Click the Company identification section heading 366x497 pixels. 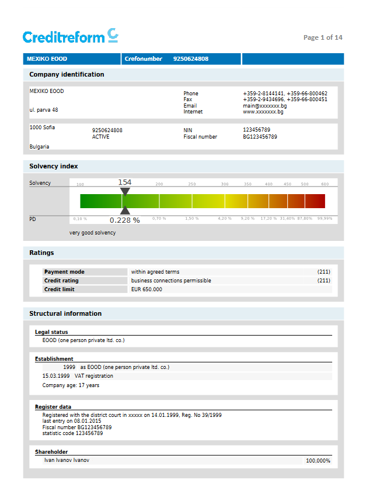(67, 74)
